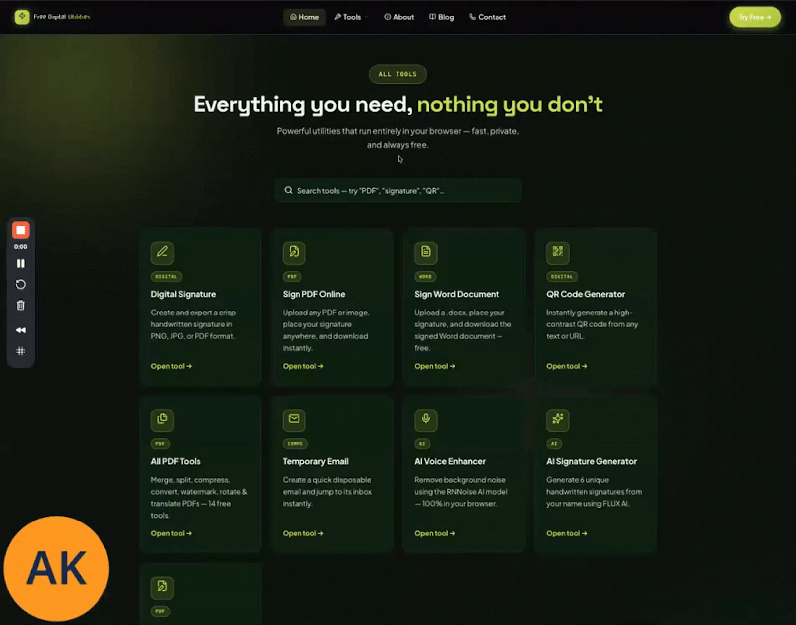Click the Sign PDF Online file icon
This screenshot has height=625, width=796.
pyautogui.click(x=294, y=252)
